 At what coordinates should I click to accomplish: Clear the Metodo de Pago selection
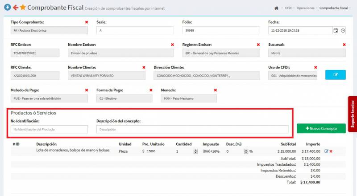(x=87, y=90)
